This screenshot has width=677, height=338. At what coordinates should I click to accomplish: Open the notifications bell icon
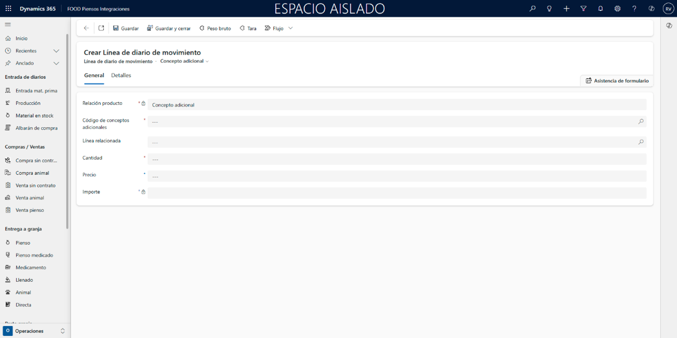(x=600, y=9)
